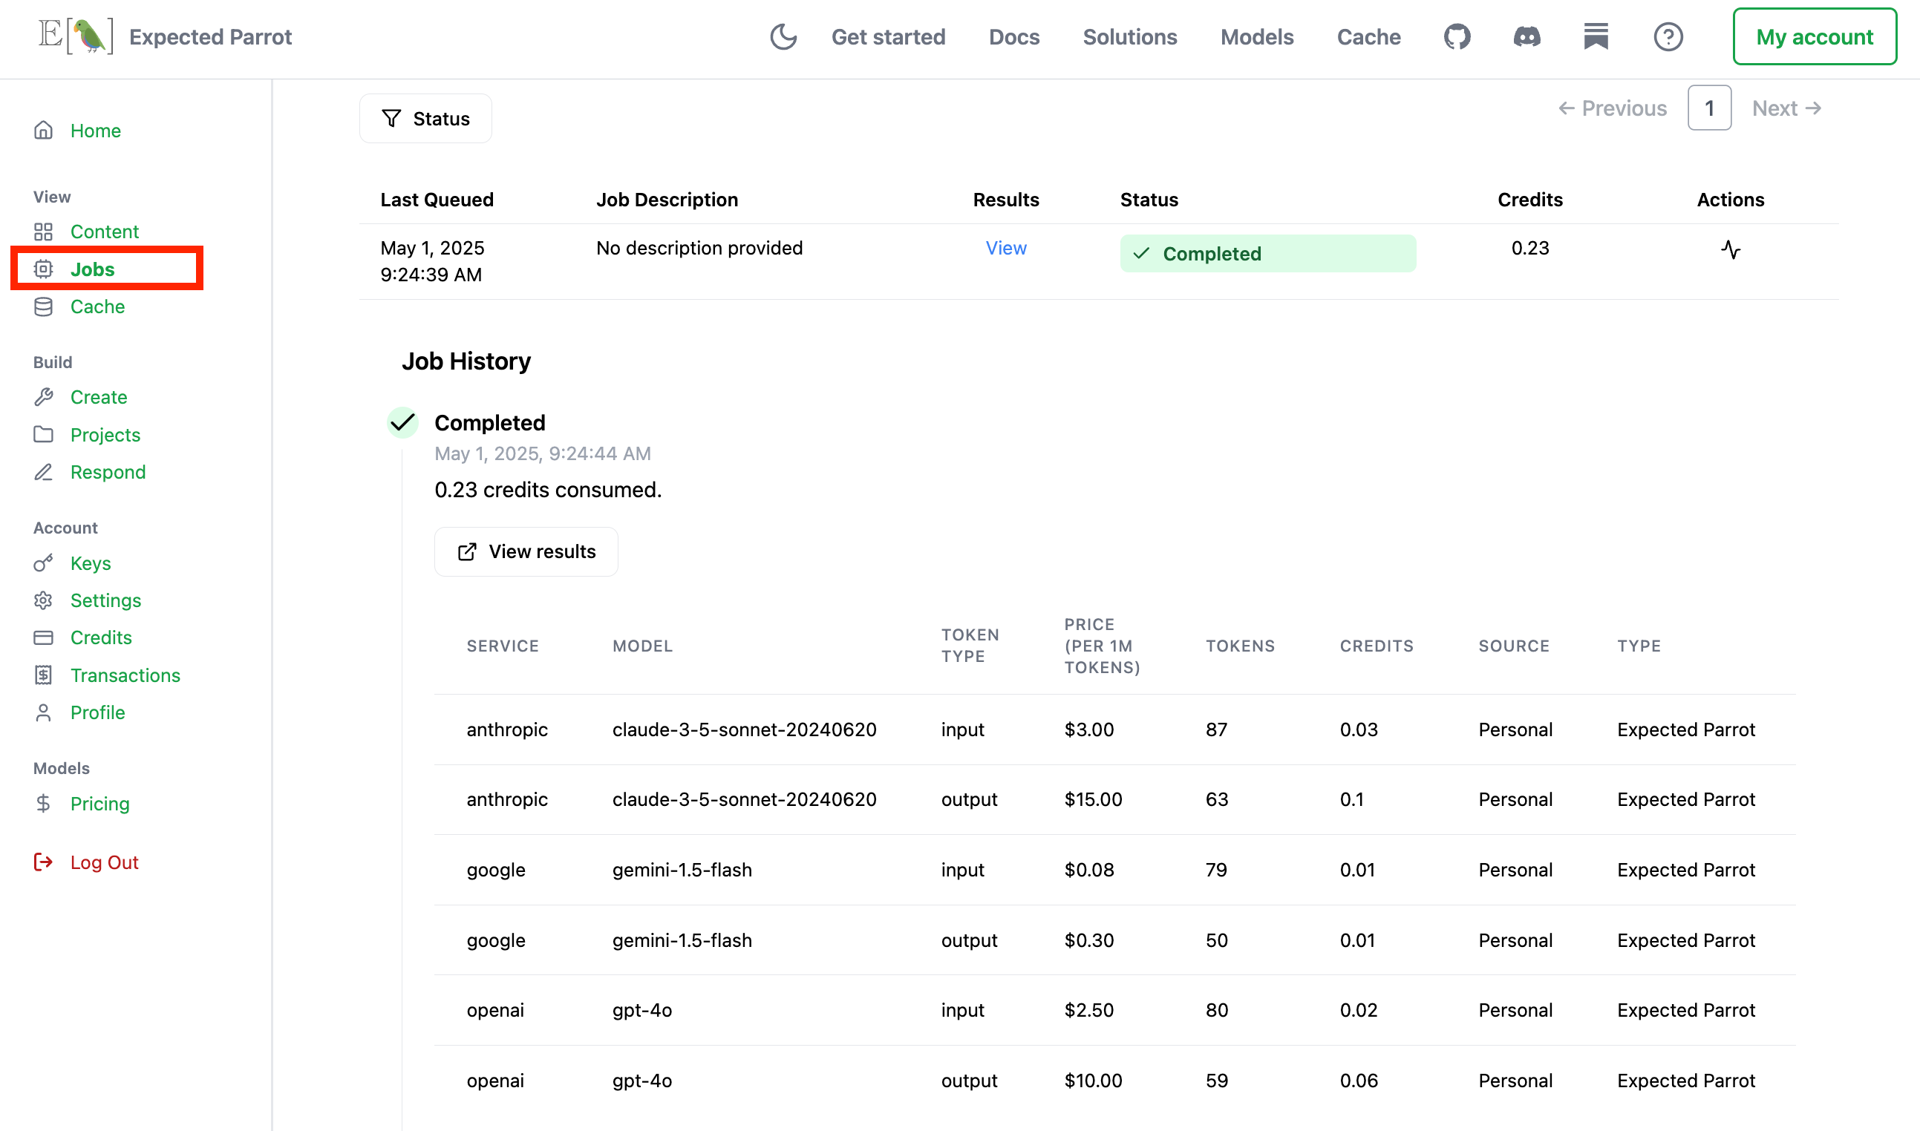The height and width of the screenshot is (1131, 1920).
Task: Click the Expected Parrot logo
Action: [75, 36]
